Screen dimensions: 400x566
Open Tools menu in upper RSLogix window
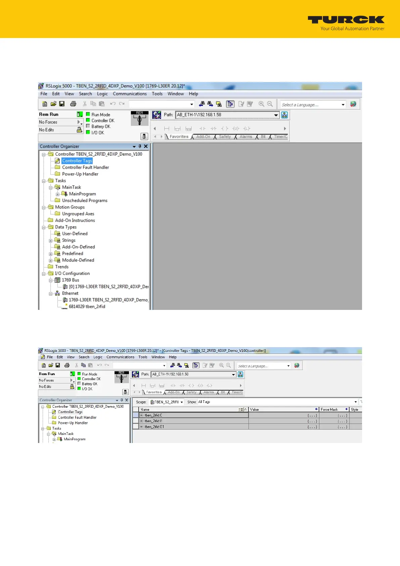tap(157, 94)
